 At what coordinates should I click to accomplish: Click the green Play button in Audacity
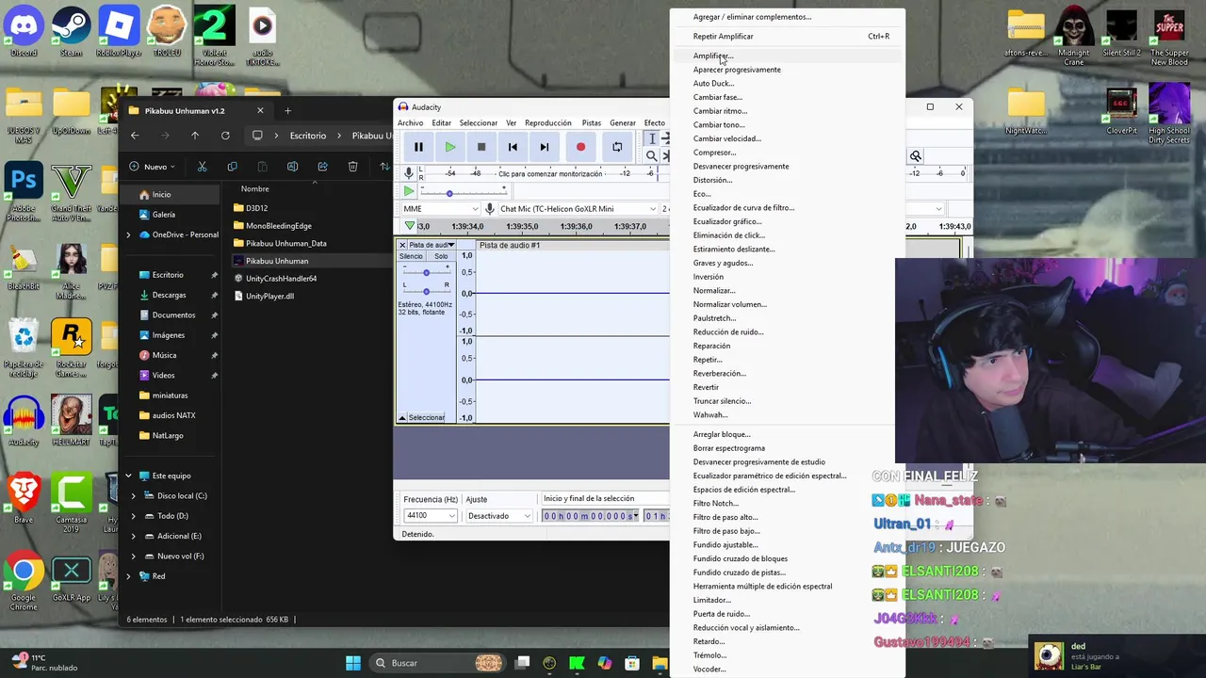coord(449,147)
